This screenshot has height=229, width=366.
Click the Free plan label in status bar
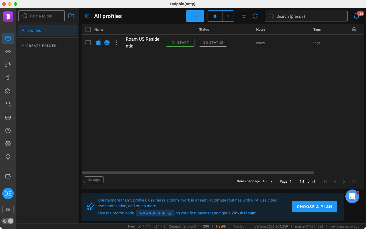click(131, 226)
